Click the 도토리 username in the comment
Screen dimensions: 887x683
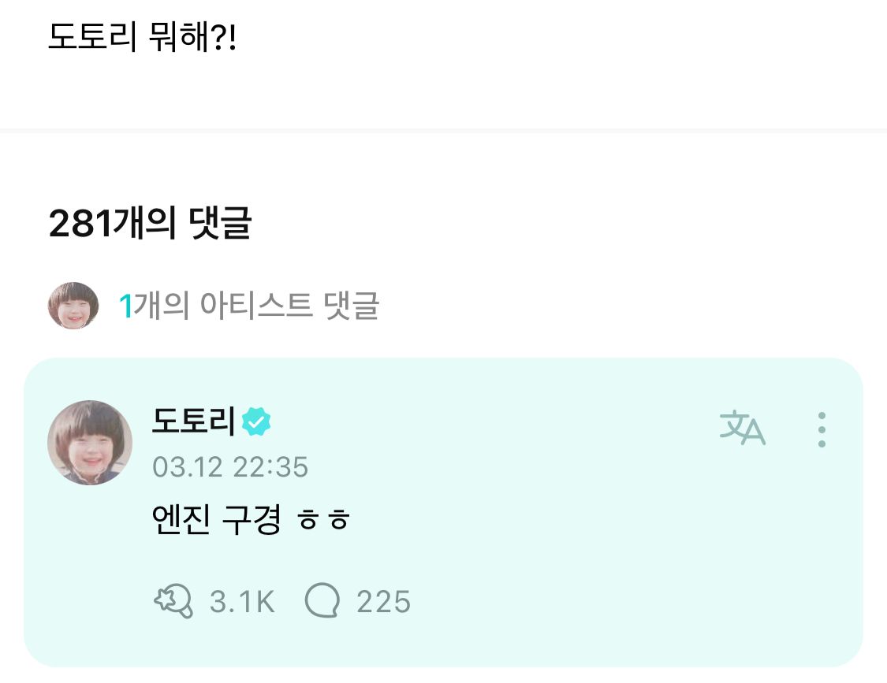193,423
